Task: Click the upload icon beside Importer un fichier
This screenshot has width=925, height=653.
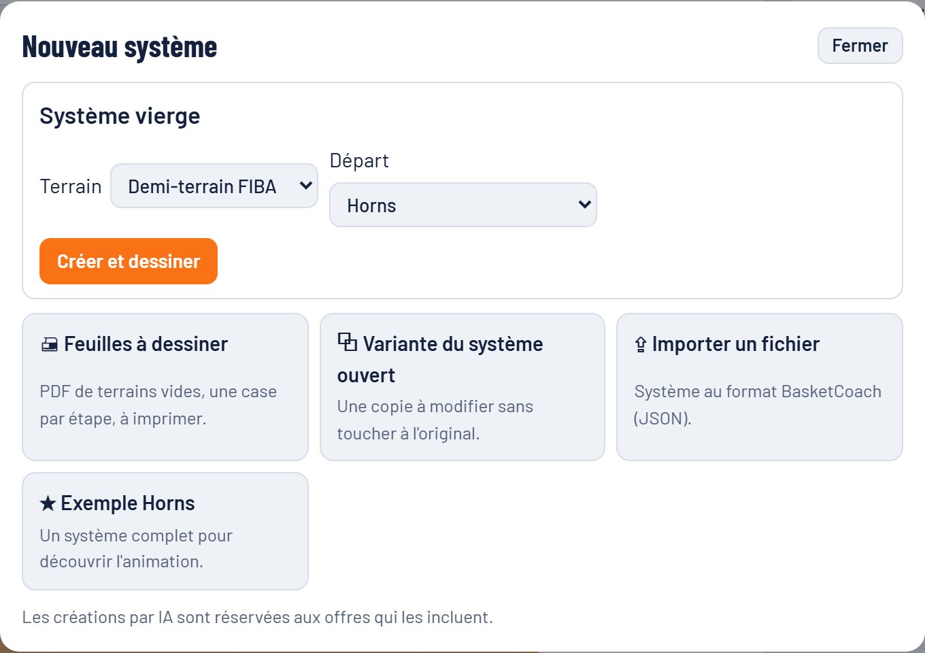Action: [x=640, y=345]
